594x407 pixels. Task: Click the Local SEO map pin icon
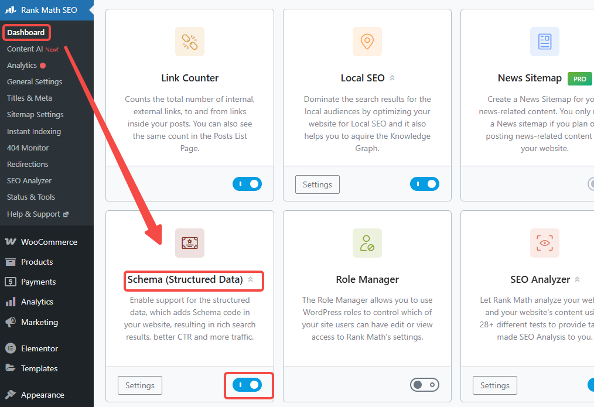click(x=367, y=41)
